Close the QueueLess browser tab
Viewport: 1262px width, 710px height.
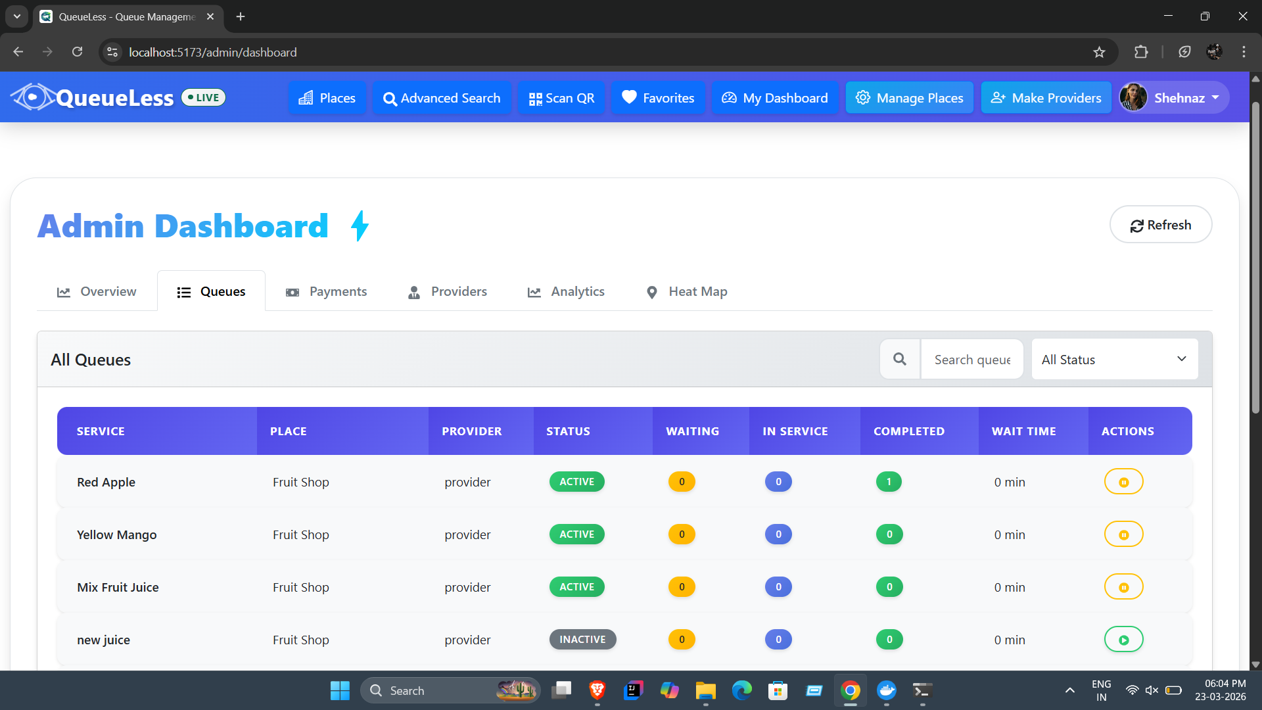pos(210,16)
